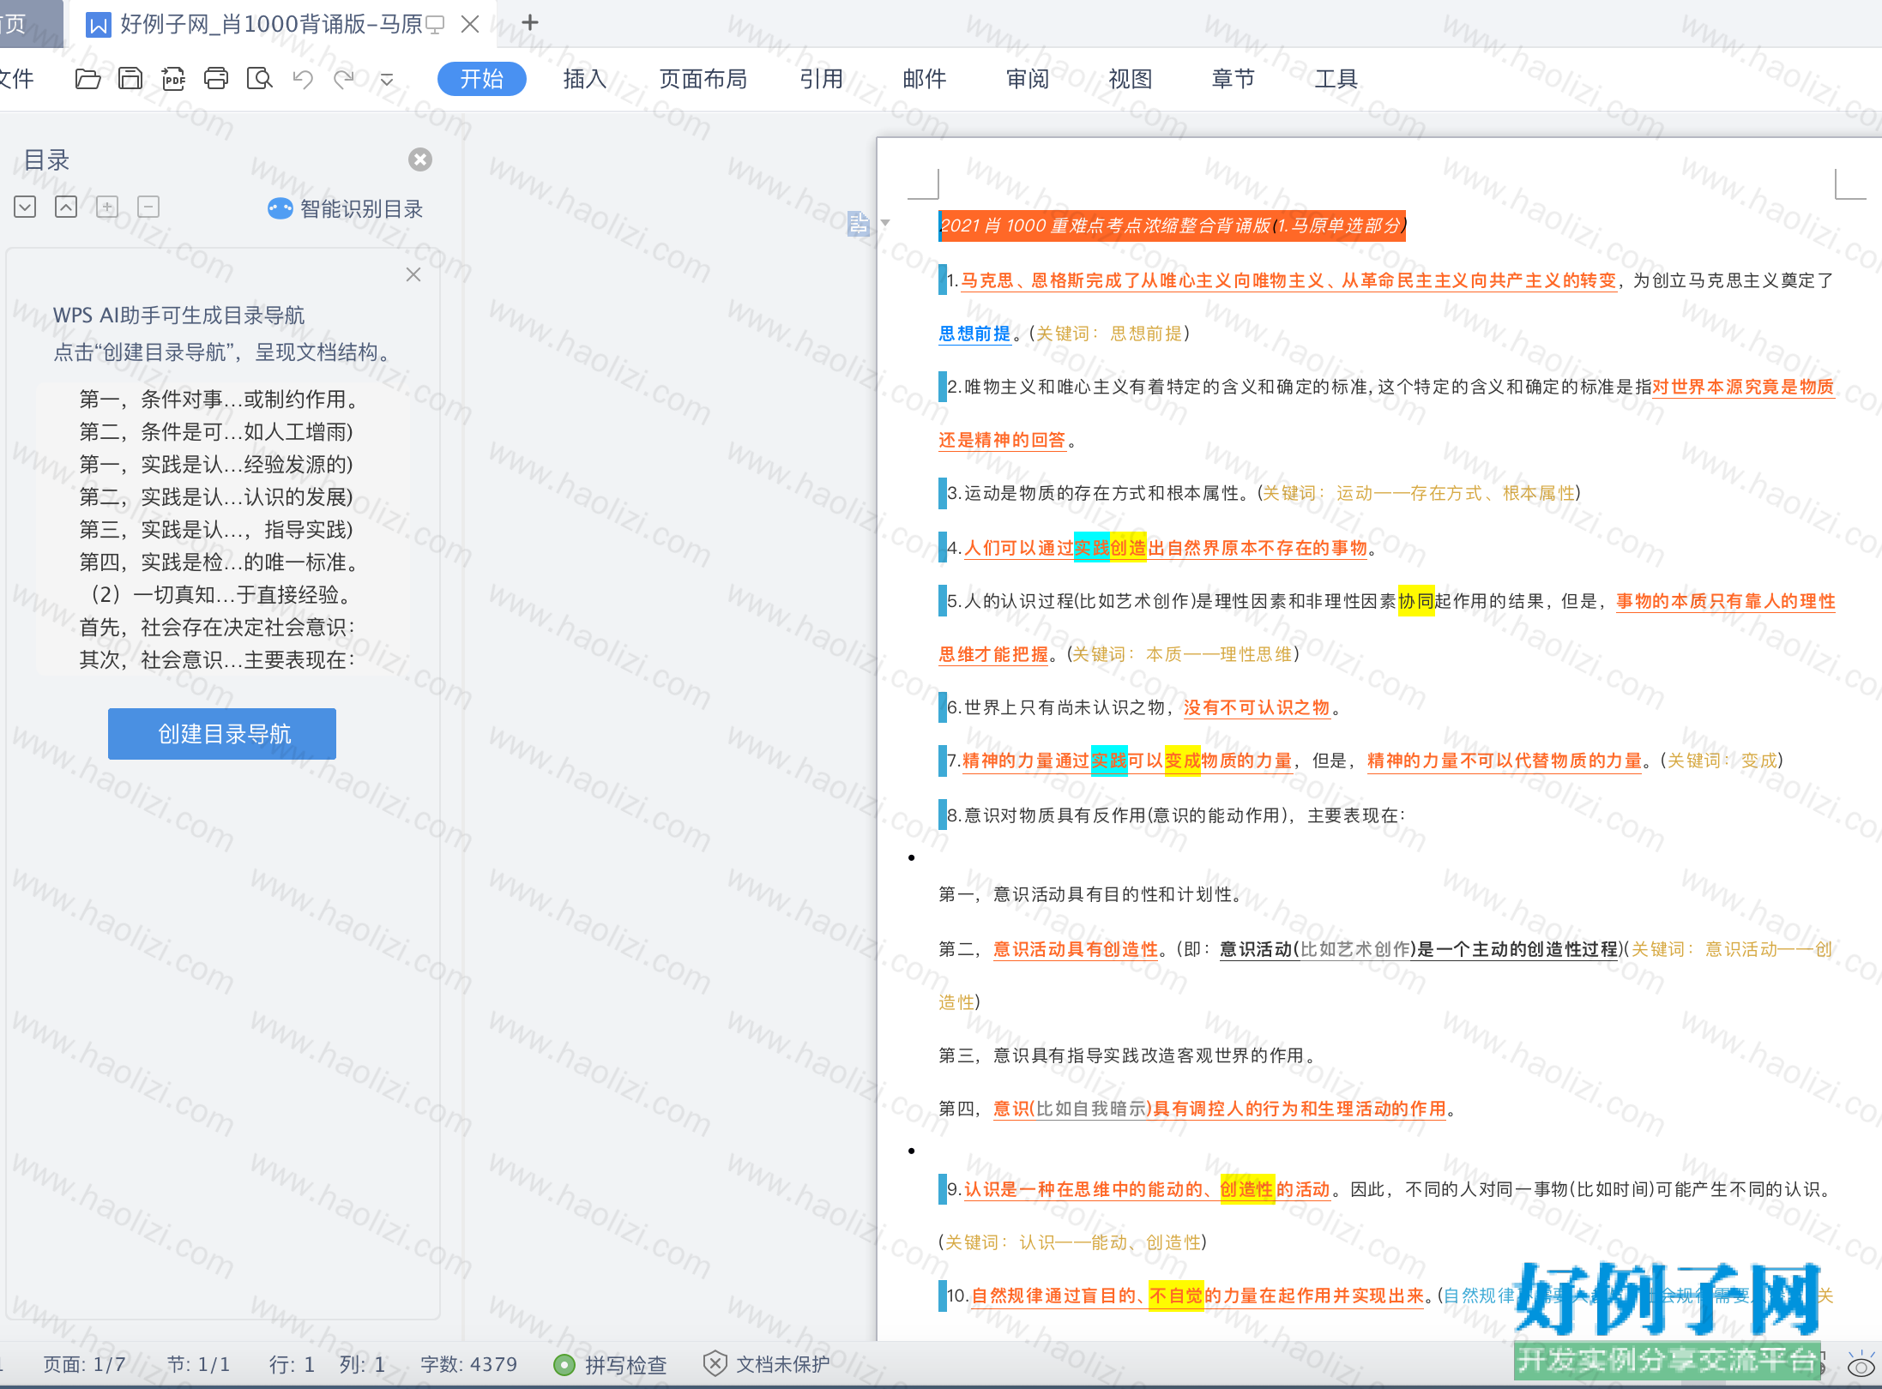Click the yellow highlighted 协同 in item 5
This screenshot has height=1389, width=1882.
pos(1416,601)
